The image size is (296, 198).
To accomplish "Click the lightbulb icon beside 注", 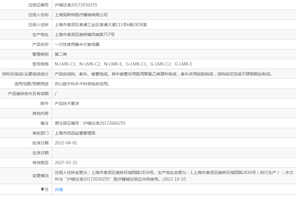I will pyautogui.click(x=42, y=189).
